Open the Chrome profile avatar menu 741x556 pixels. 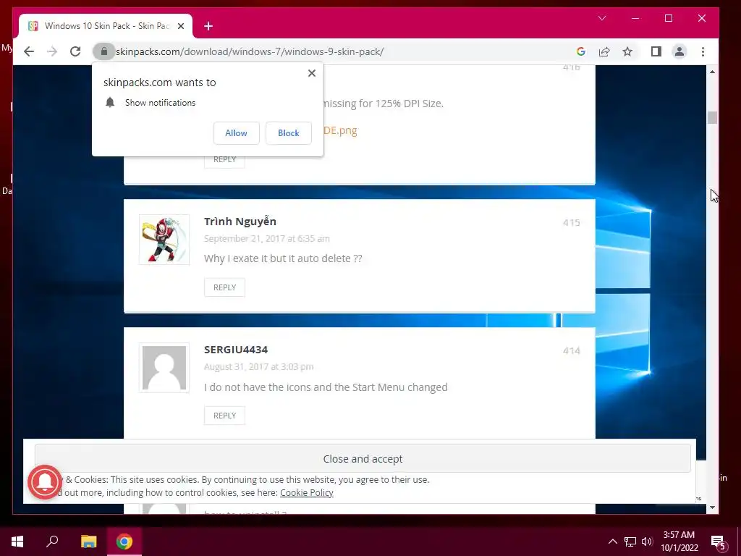679,51
